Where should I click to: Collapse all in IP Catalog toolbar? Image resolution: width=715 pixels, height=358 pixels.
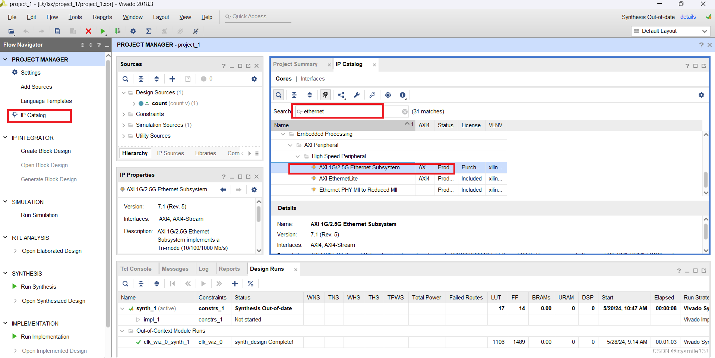294,95
